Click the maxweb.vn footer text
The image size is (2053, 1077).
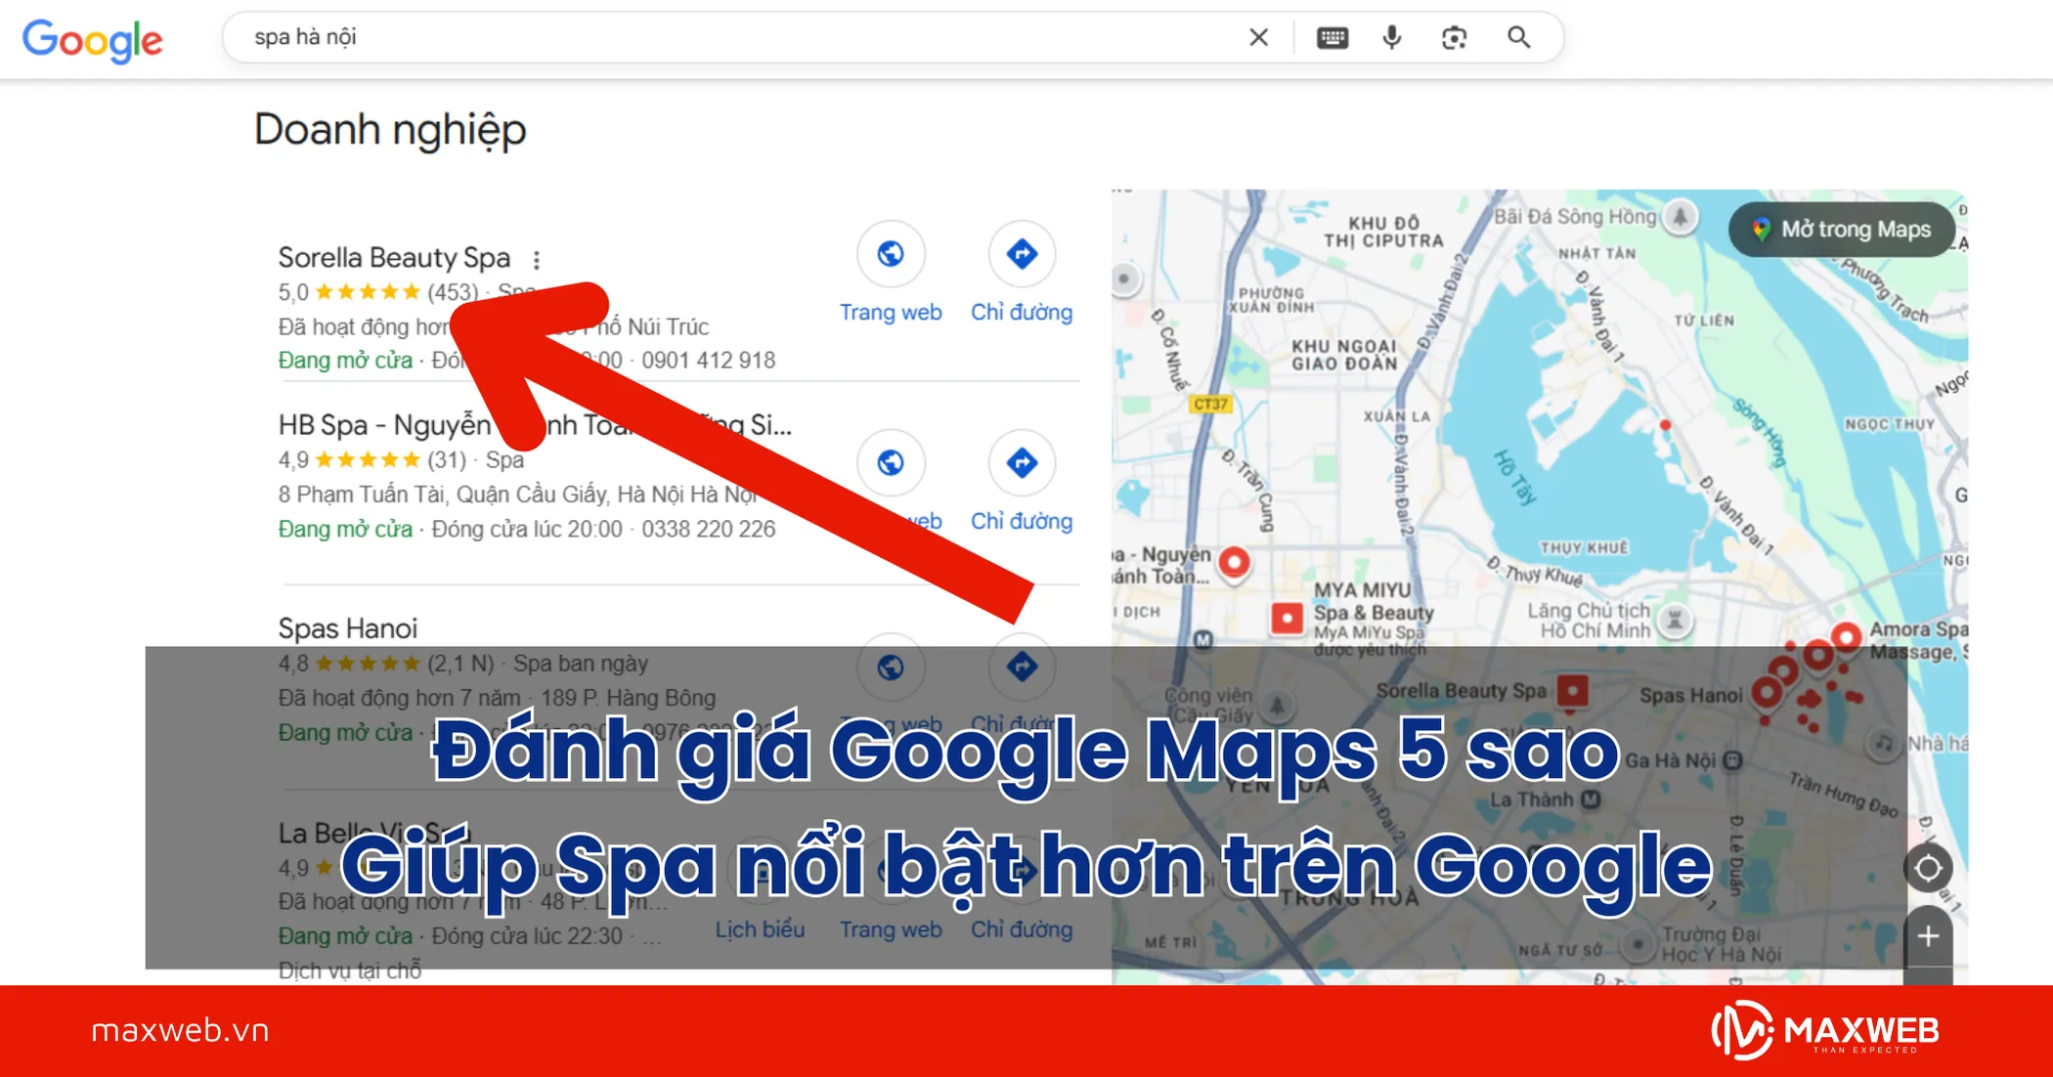pos(180,1030)
